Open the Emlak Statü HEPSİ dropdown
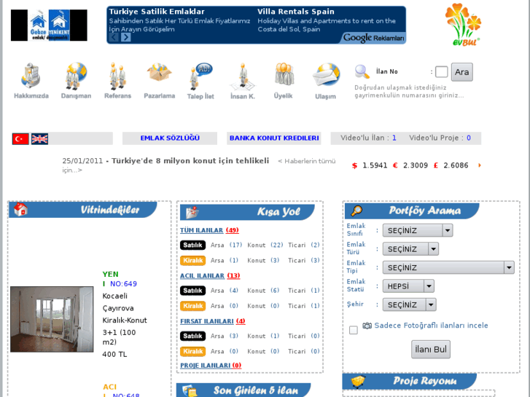Viewport: 530px width, 397px height. (x=408, y=286)
